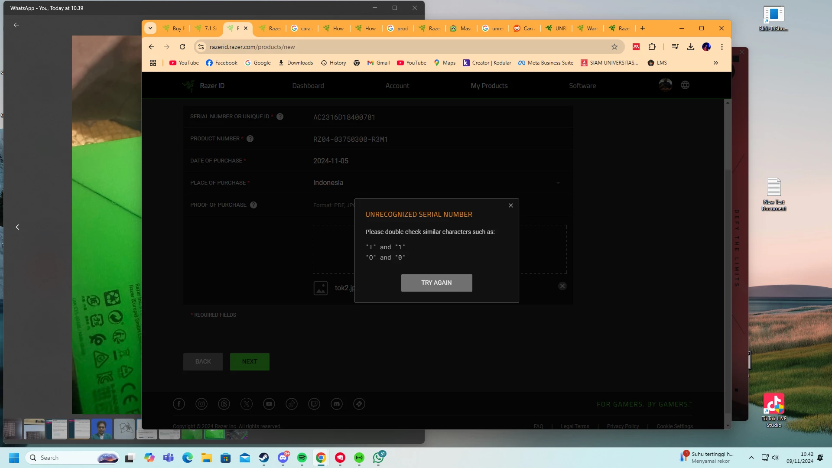Open the tab search dropdown arrow
Screen dimensions: 832x468
pyautogui.click(x=150, y=28)
